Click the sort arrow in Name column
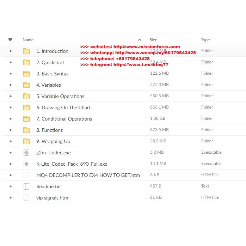246x246 pixels. coord(140,40)
